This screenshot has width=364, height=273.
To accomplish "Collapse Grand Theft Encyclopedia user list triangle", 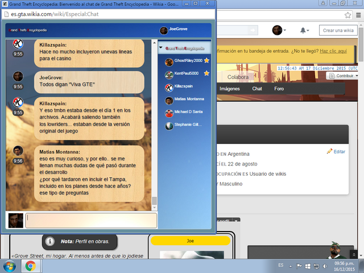I will coord(160,48).
